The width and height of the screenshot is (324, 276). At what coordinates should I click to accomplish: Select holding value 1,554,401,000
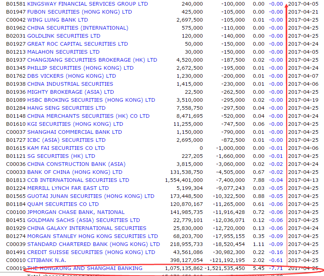(184, 180)
